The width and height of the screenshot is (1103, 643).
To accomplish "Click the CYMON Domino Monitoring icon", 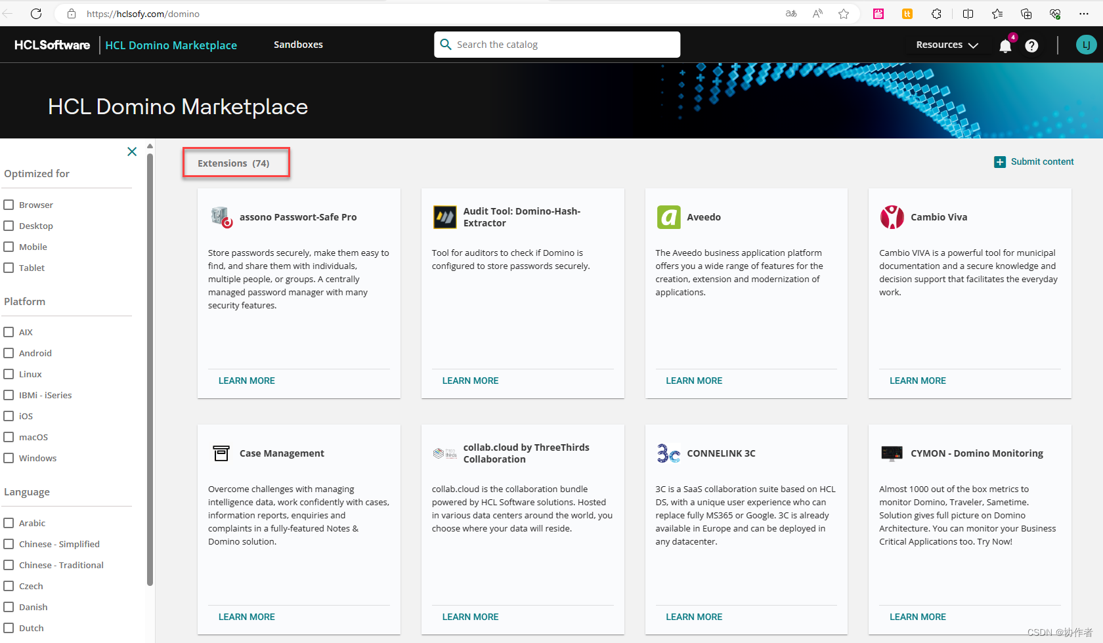I will coord(892,453).
